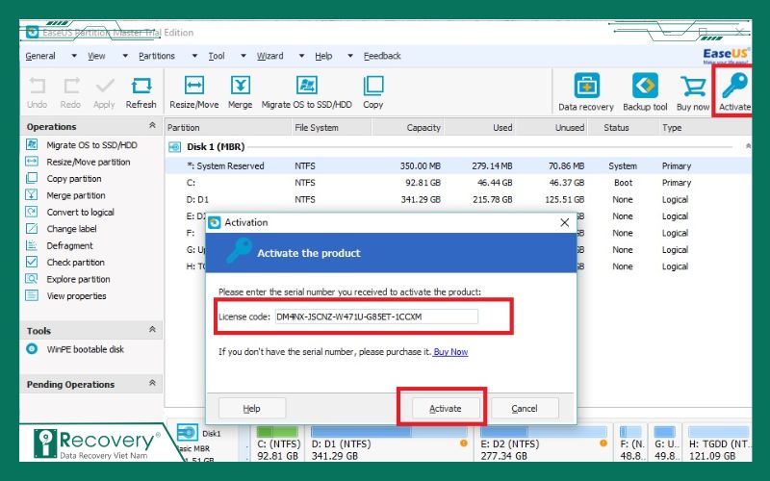Viewport: 770px width, 481px height.
Task: Open the General menu dropdown arrow
Action: [74, 56]
